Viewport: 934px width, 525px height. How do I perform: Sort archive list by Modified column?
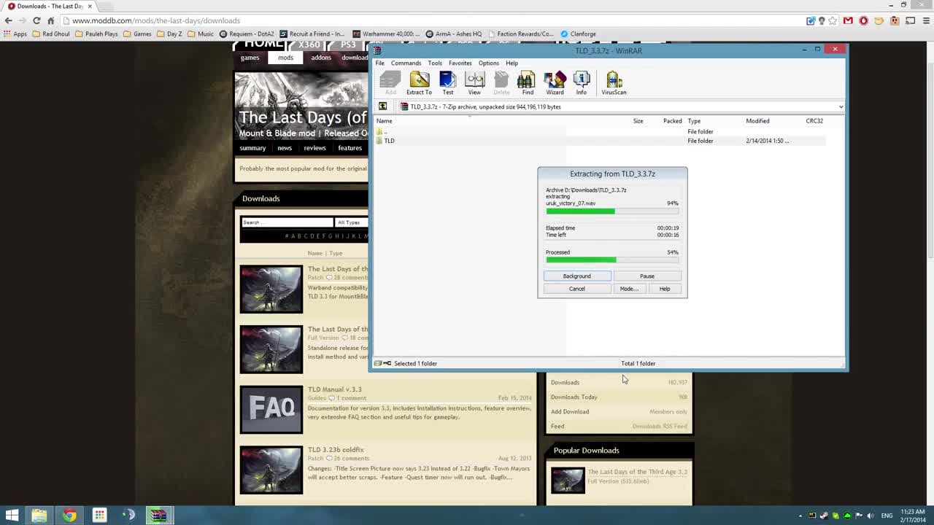tap(757, 121)
